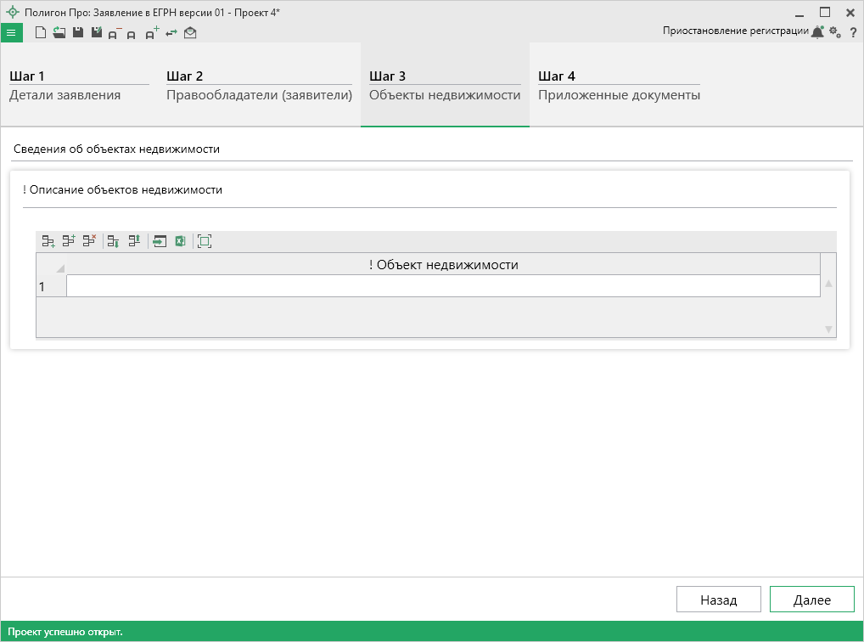The width and height of the screenshot is (864, 642).
Task: Open settings gears icon
Action: pos(835,32)
